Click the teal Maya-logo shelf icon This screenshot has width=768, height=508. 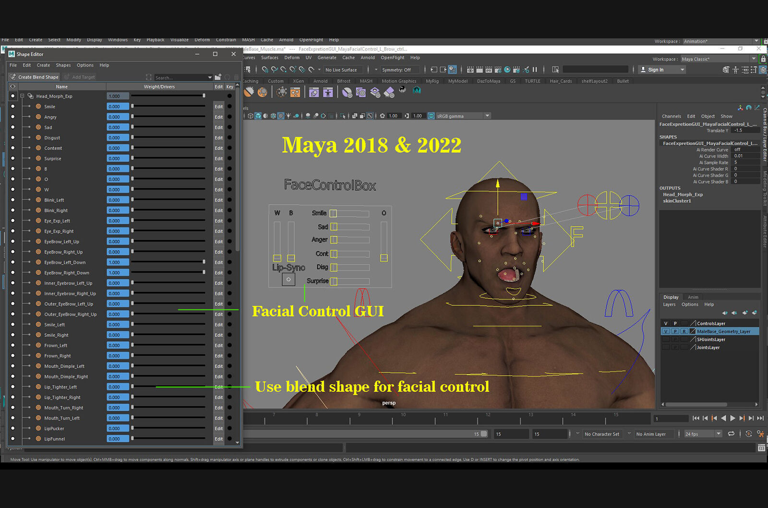tap(417, 90)
